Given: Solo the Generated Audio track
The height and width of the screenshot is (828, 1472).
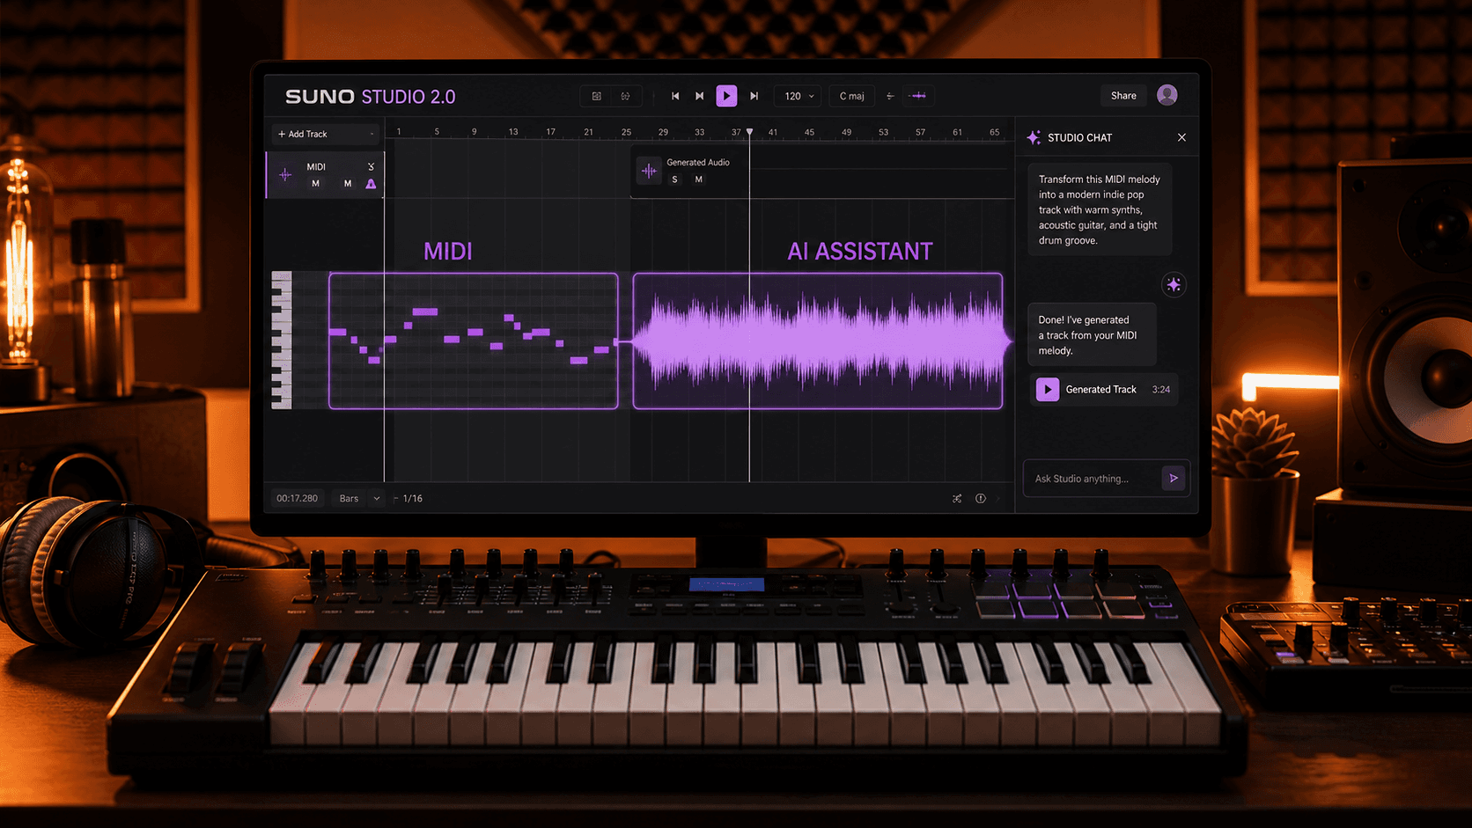Looking at the screenshot, I should (675, 180).
